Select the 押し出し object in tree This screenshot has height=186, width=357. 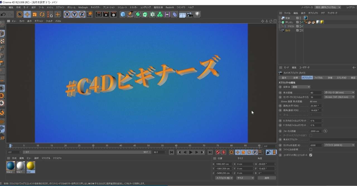(x=289, y=22)
